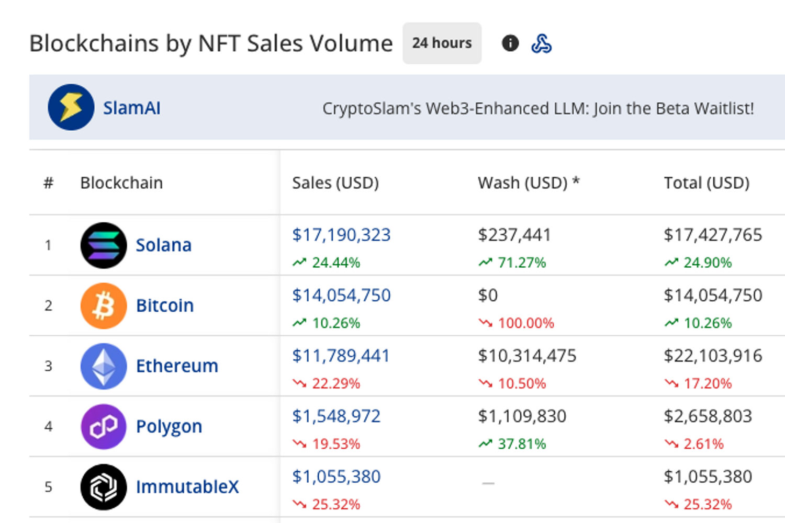This screenshot has width=785, height=523.
Task: Open the 24 hours time range selector
Action: point(442,43)
